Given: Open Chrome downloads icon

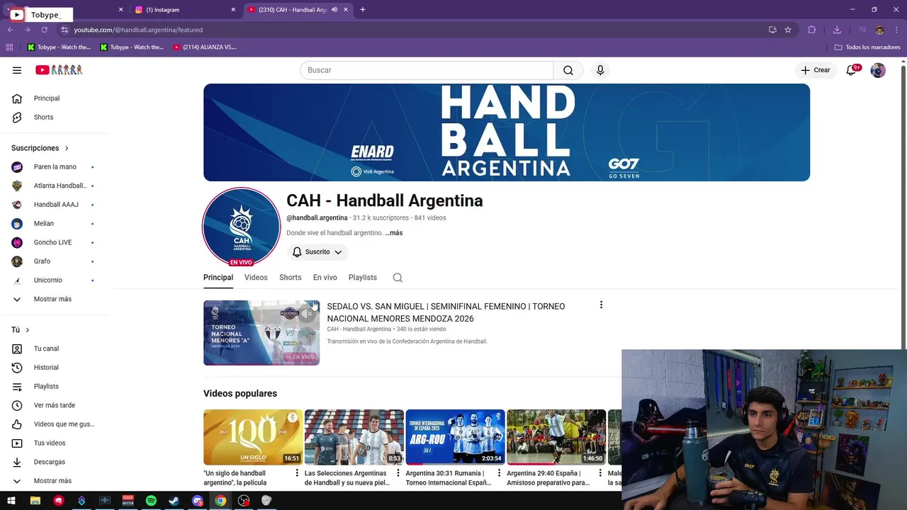Looking at the screenshot, I should (837, 30).
